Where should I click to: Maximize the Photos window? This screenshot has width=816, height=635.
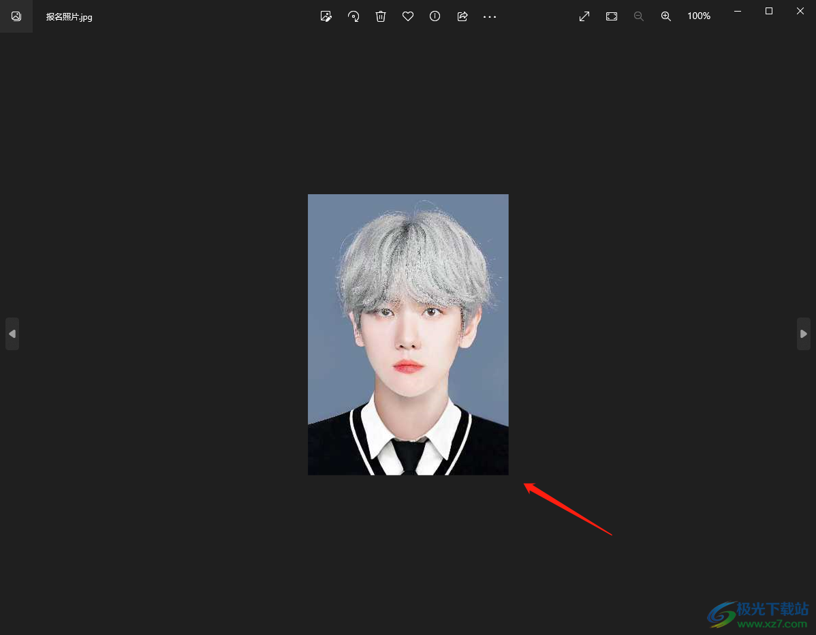(x=768, y=11)
